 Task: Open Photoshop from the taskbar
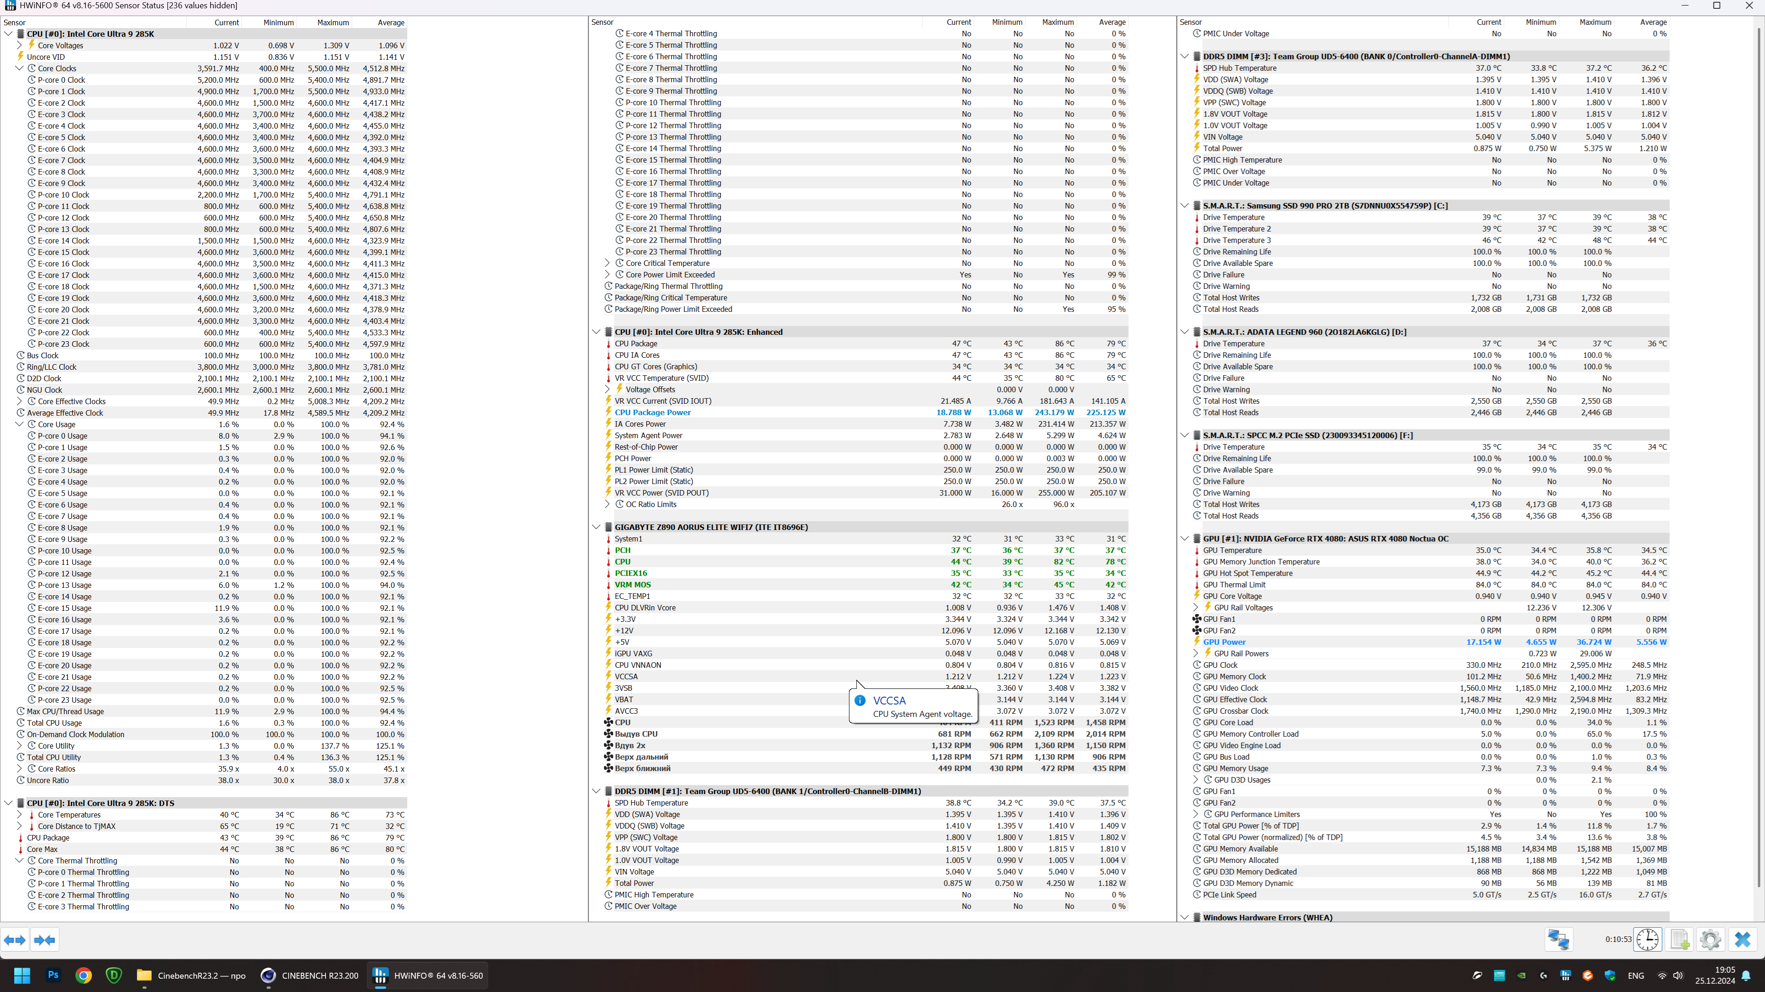click(53, 975)
